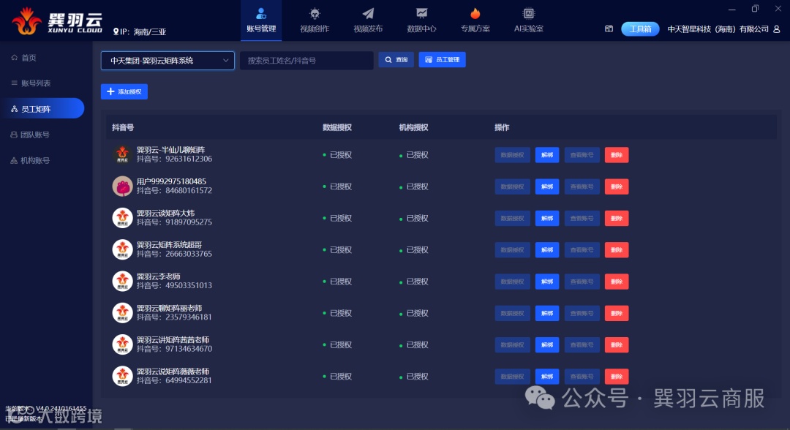Switch to 数据中心 tab
Viewport: 790px width, 430px height.
(421, 20)
